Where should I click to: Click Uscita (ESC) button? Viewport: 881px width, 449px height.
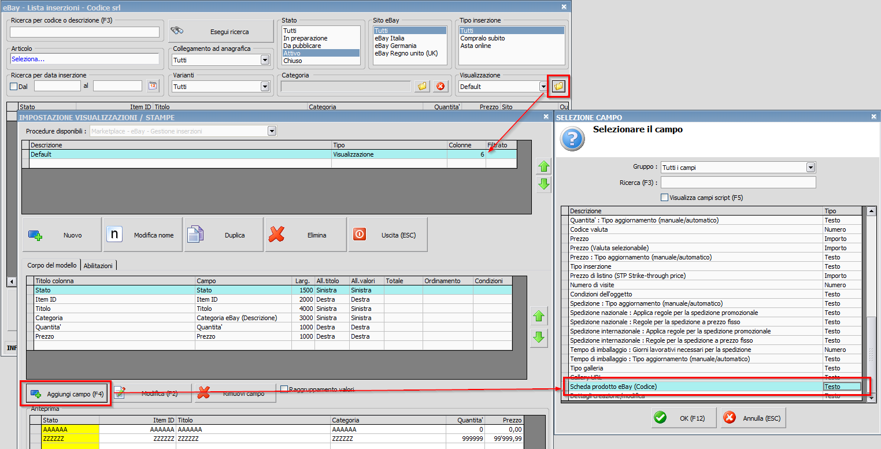click(x=388, y=235)
